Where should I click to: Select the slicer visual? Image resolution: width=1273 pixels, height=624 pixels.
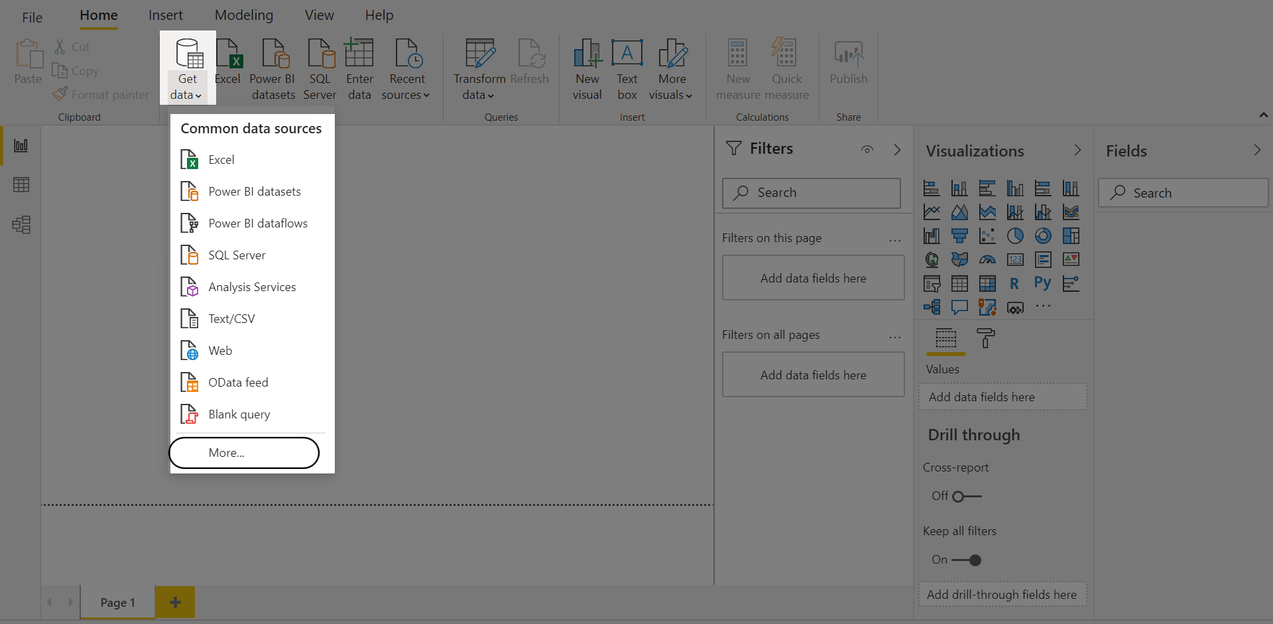(x=932, y=284)
